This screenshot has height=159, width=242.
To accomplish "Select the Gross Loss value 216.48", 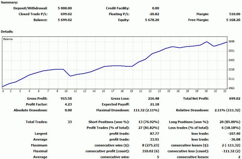I will [153, 99].
